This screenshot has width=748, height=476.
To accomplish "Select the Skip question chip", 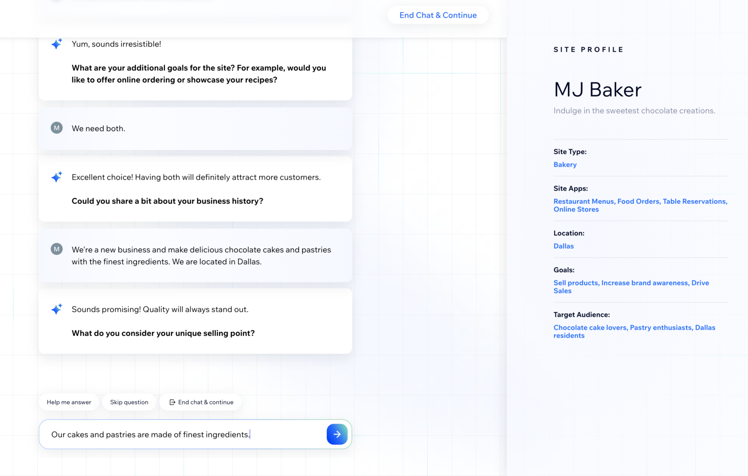I will tap(129, 402).
